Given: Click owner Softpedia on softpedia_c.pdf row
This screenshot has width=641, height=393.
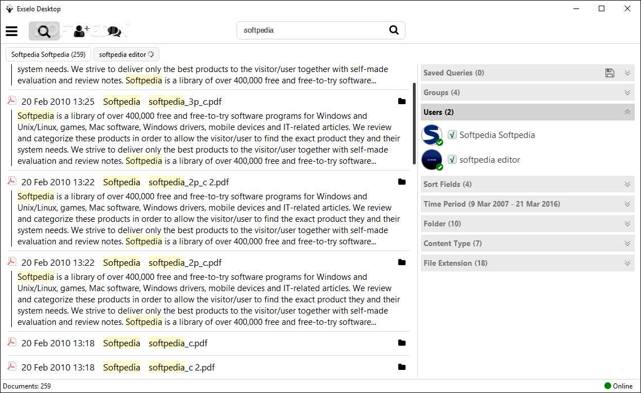Looking at the screenshot, I should [122, 343].
